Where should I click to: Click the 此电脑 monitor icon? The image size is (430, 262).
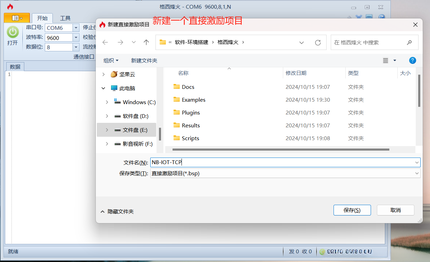click(x=114, y=88)
